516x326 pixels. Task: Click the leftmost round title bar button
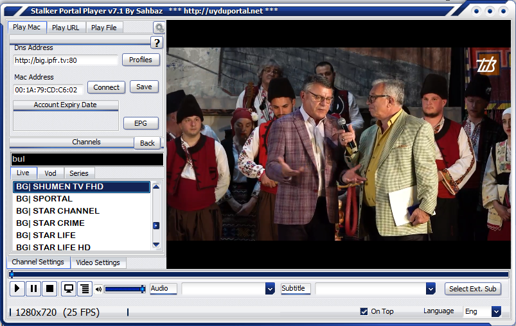(476, 11)
